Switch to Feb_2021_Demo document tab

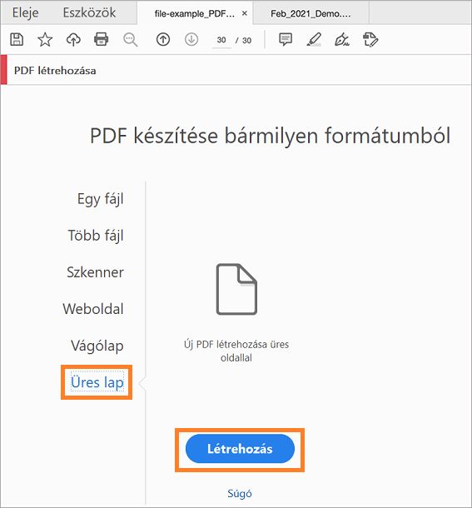311,13
